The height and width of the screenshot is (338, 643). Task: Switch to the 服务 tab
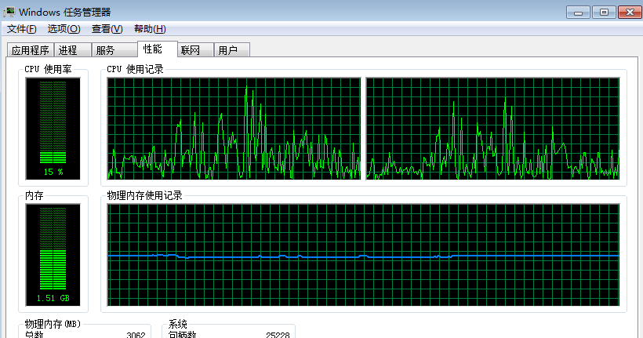pos(114,50)
